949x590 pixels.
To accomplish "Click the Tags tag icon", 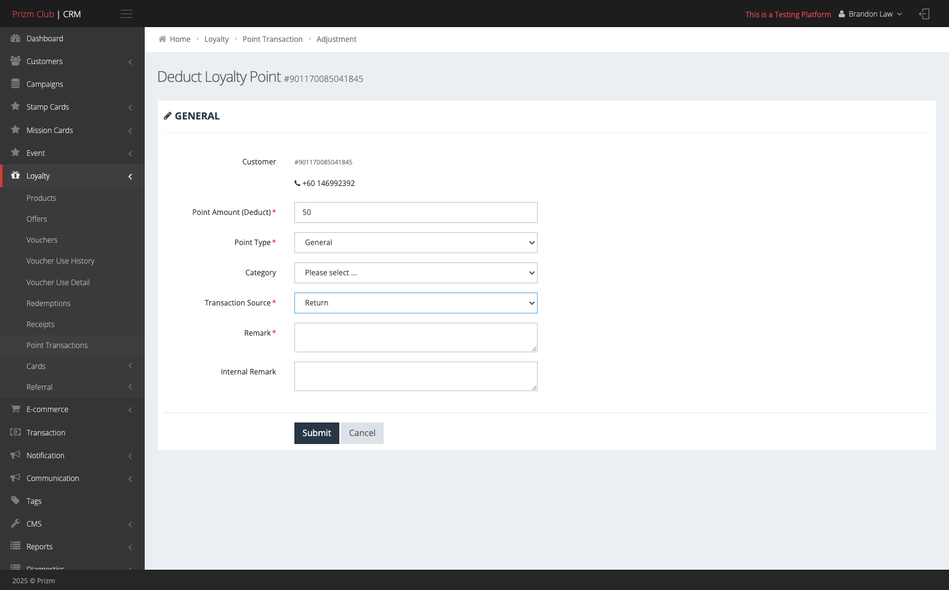I will (15, 501).
